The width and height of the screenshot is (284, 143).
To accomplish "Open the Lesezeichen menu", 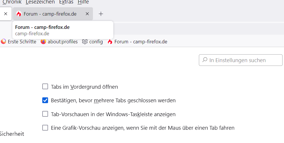I will point(40,2).
